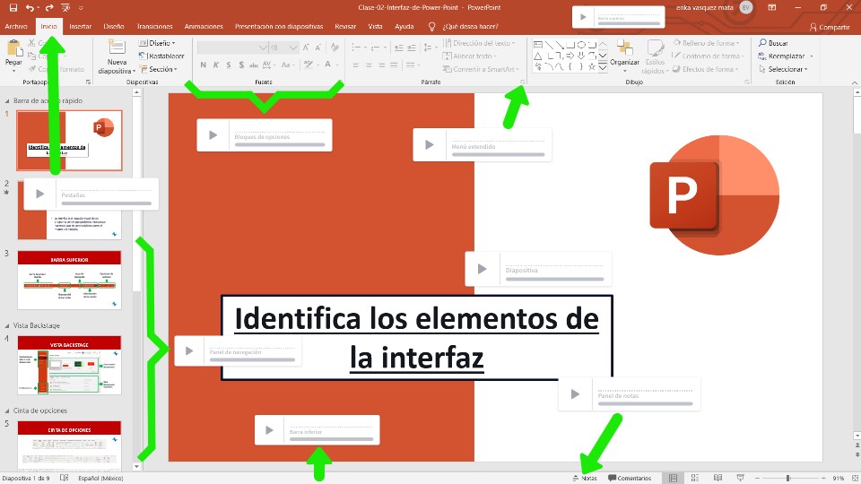Fit slide to current window icon
The image size is (861, 484).
853,478
